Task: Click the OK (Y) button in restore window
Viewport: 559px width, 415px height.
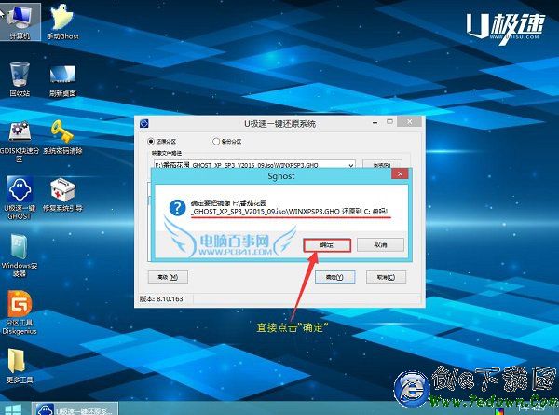Action: coord(334,277)
